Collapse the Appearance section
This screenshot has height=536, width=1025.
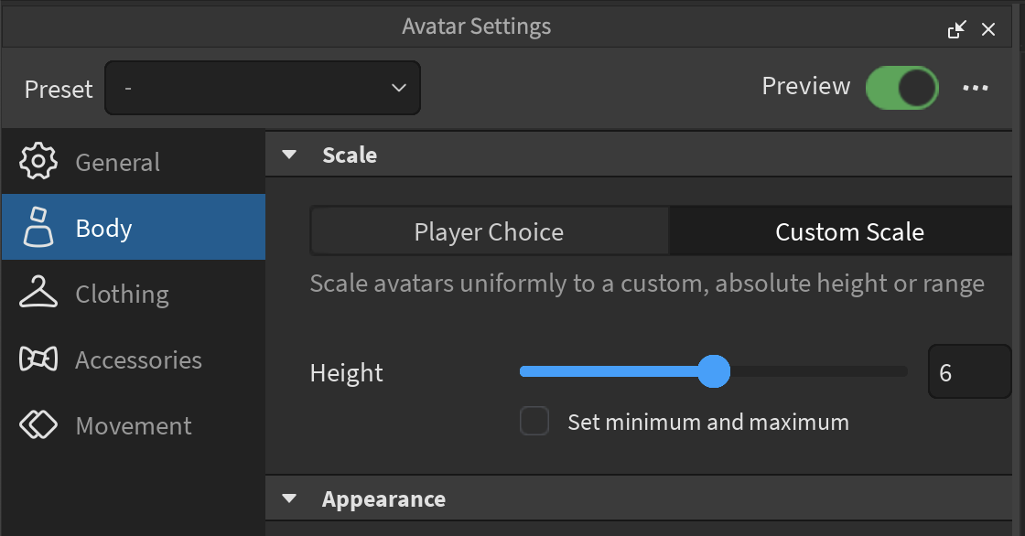289,498
